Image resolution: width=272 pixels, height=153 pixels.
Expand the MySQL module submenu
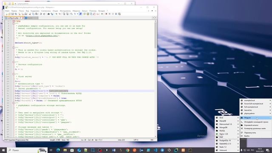pyautogui.click(x=227, y=131)
